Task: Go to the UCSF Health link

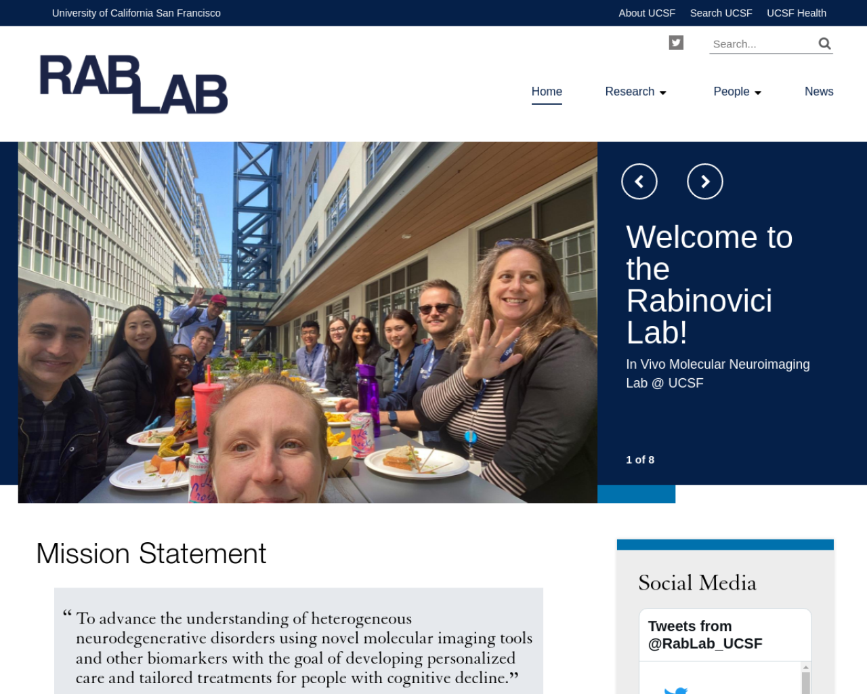Action: (x=797, y=13)
